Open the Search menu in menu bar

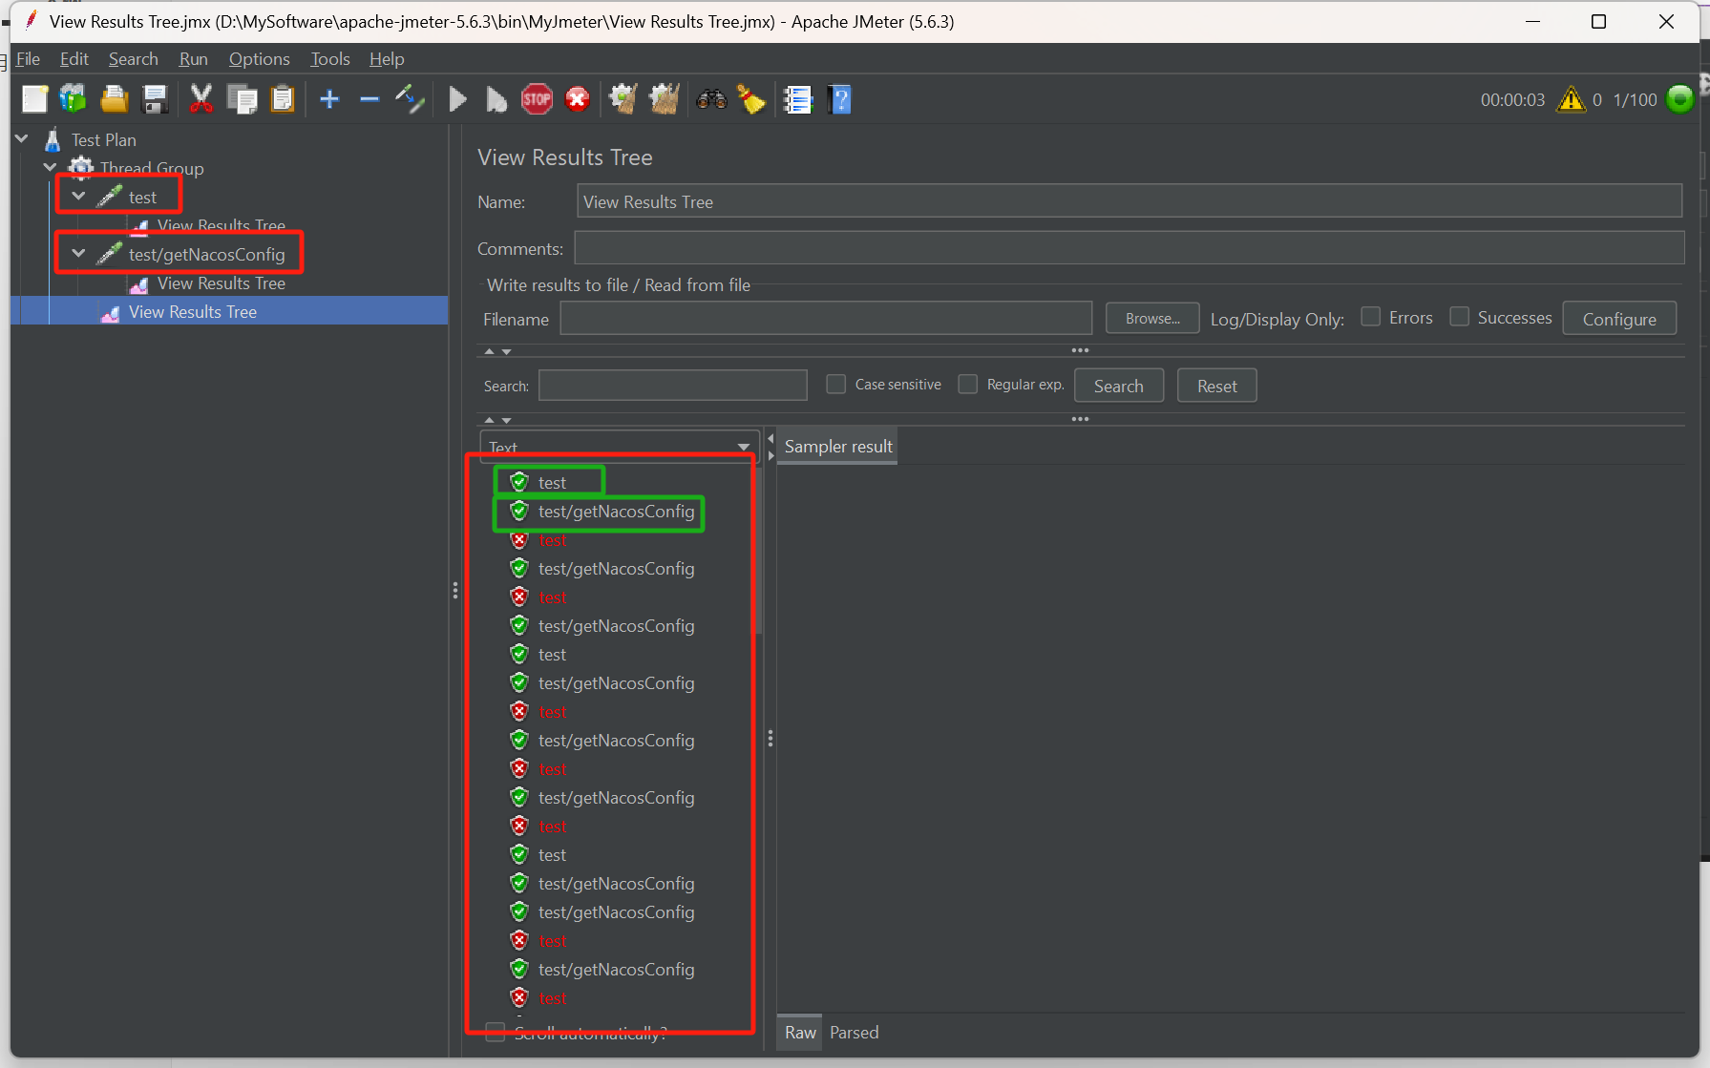click(134, 59)
